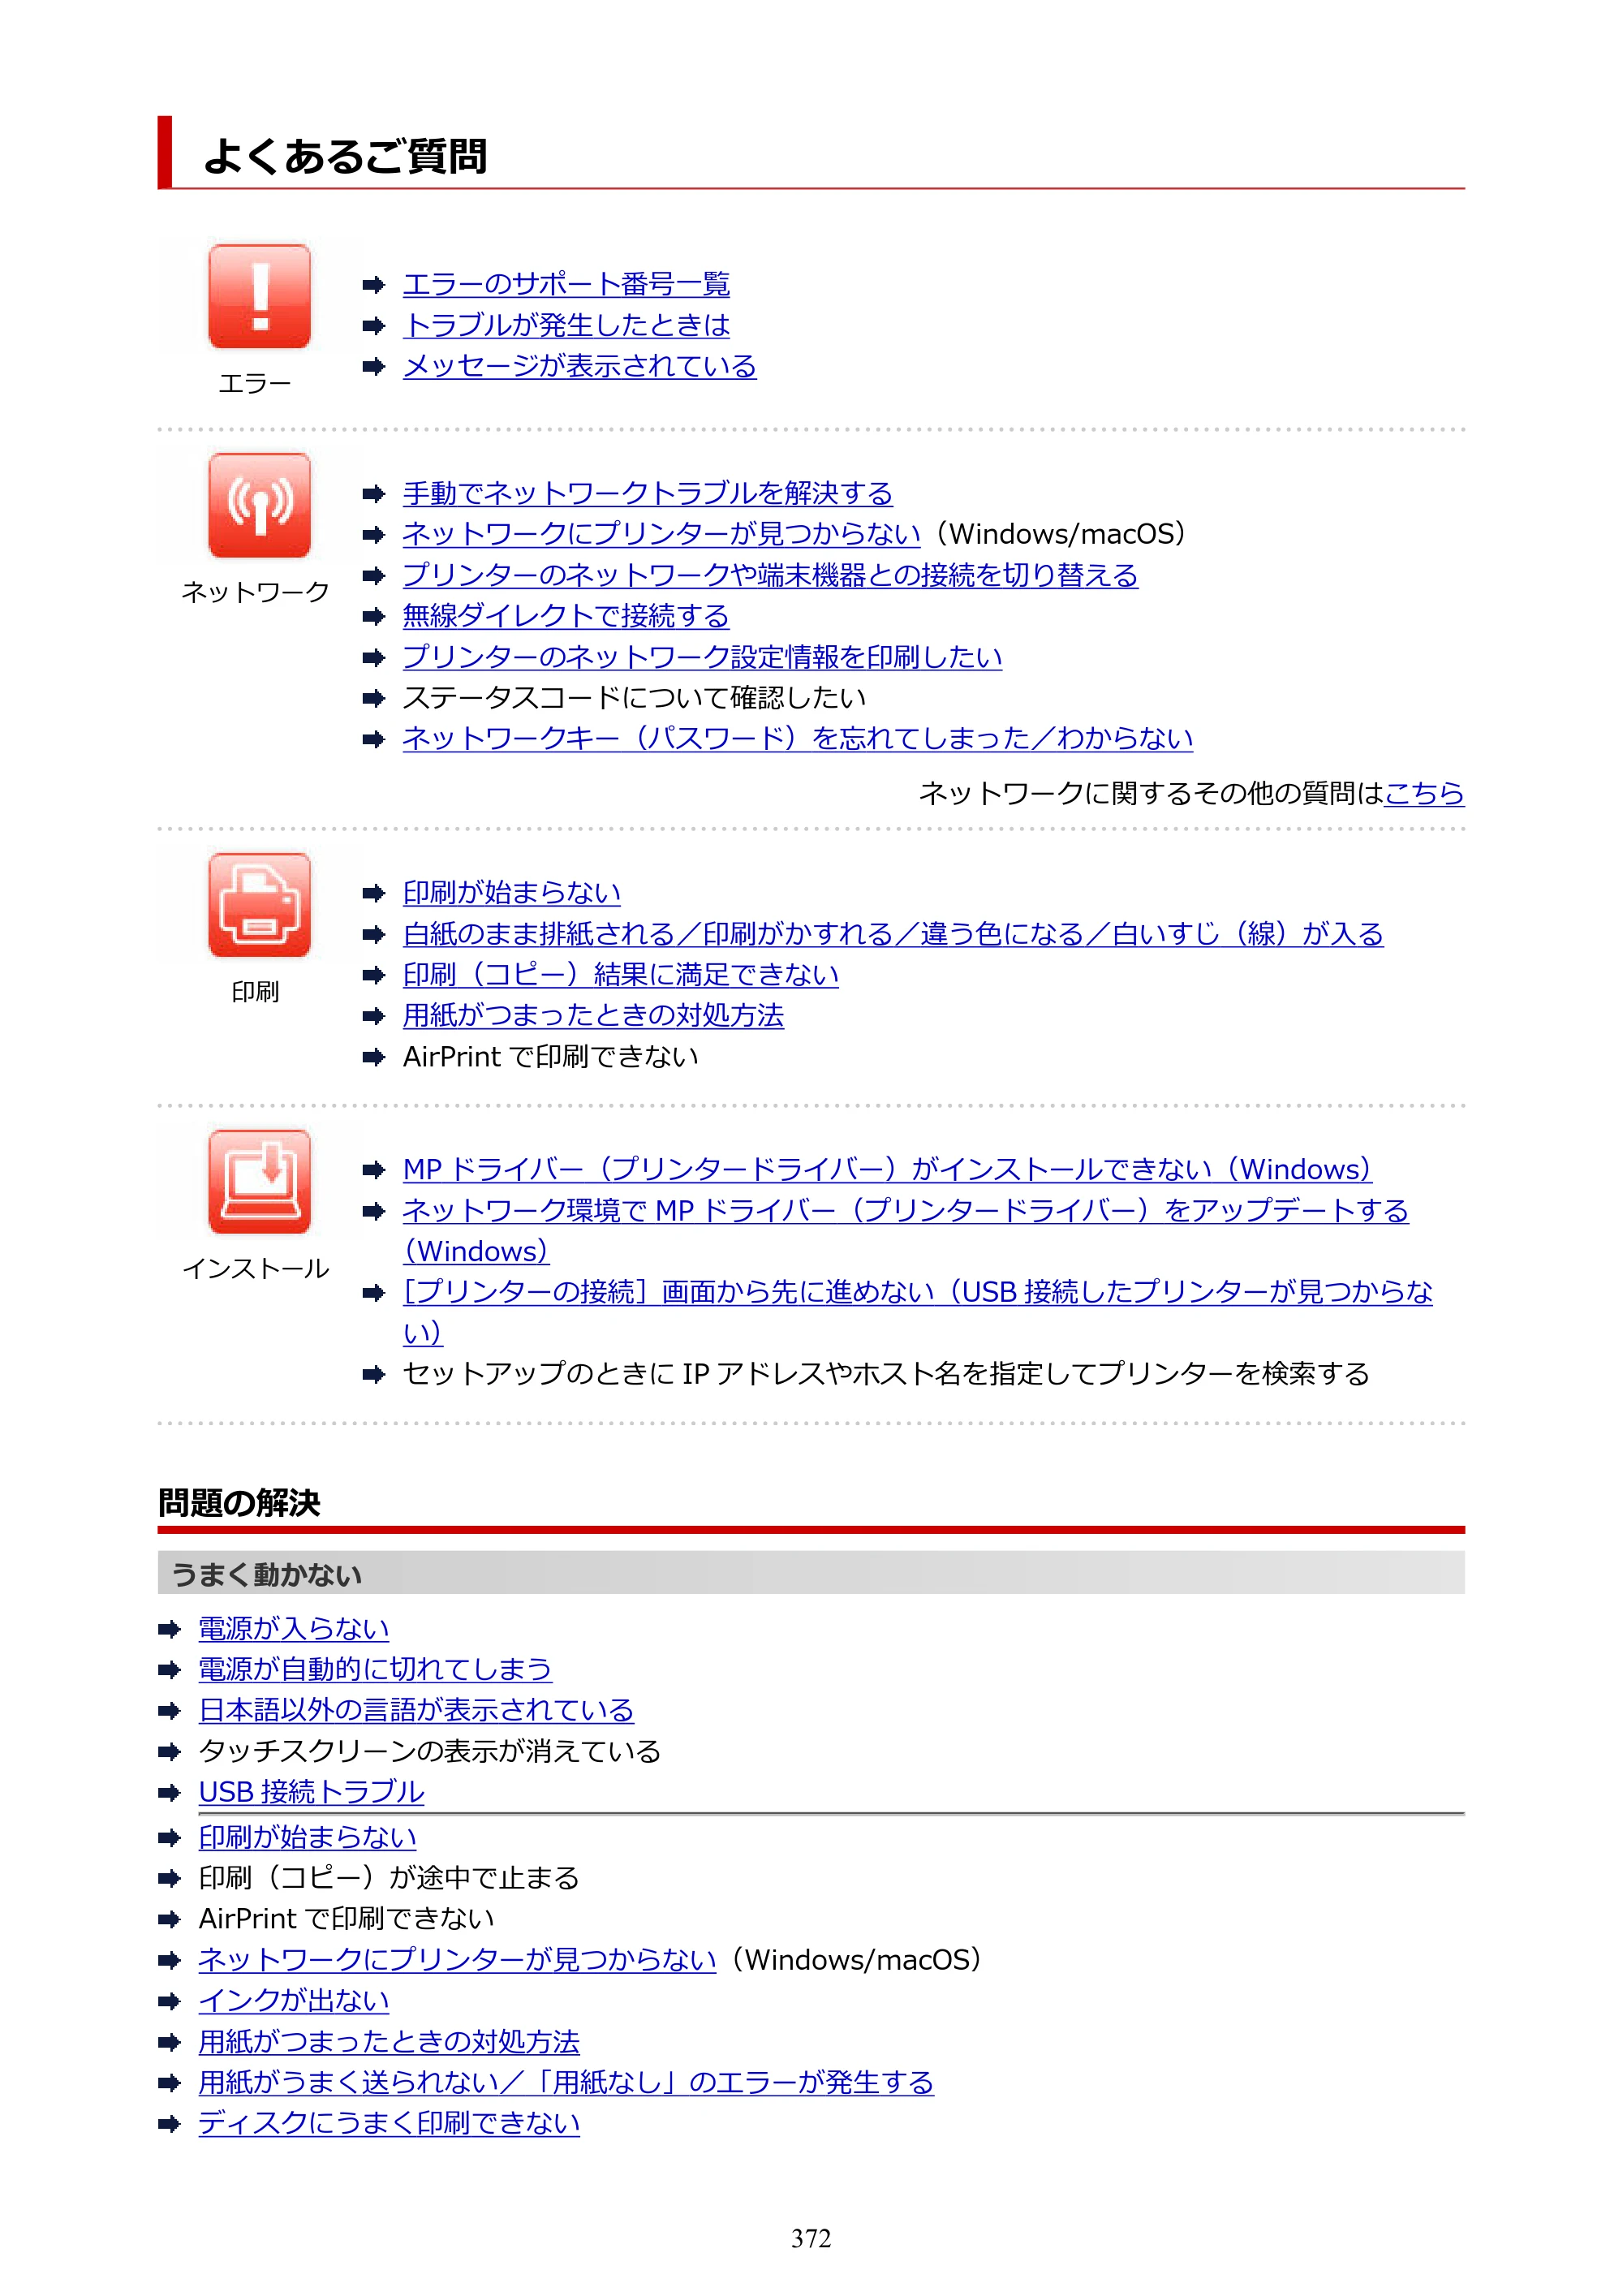Open プリンターのネットワーク設定情報を印刷したい link
Image resolution: width=1623 pixels, height=2296 pixels.
(702, 657)
